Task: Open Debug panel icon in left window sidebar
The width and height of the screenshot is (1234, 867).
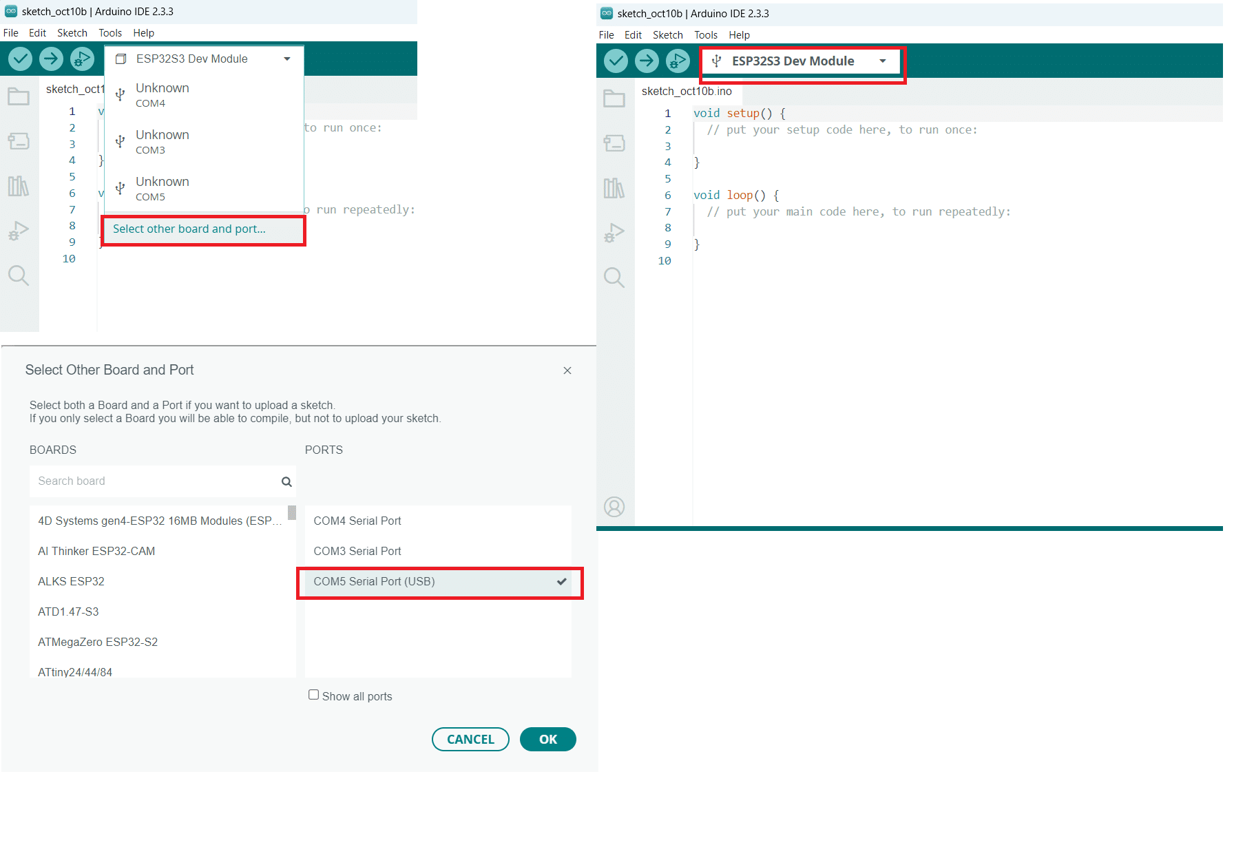Action: pyautogui.click(x=19, y=231)
